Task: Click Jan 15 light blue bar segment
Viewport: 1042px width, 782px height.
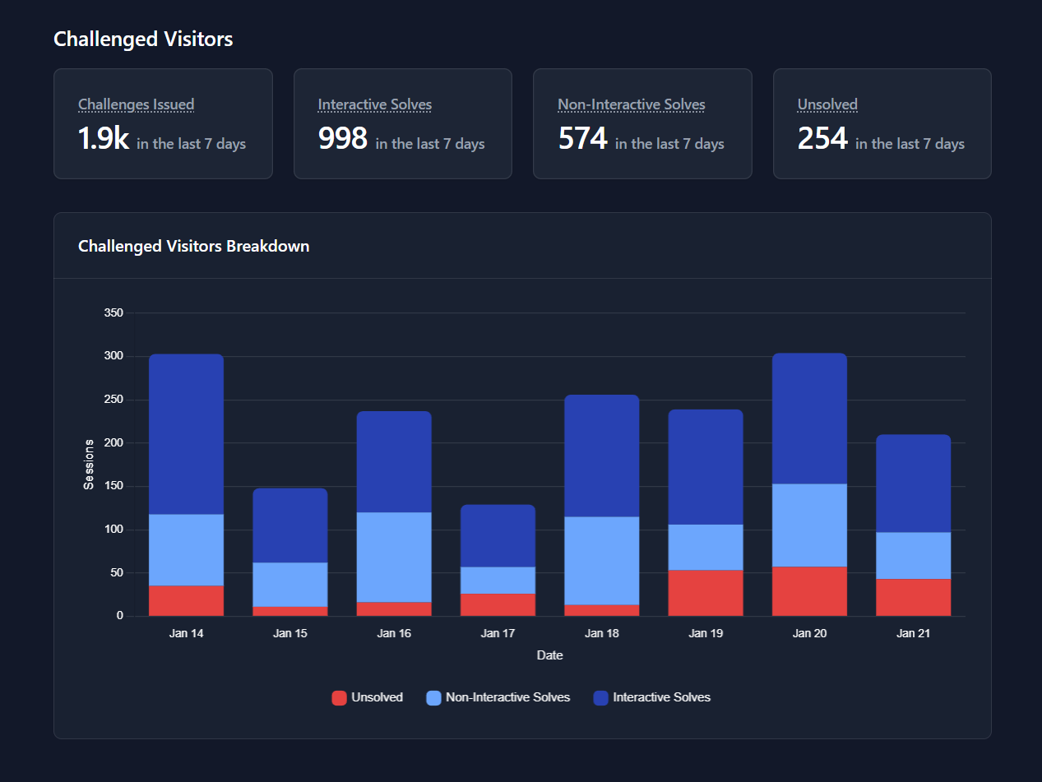Action: tap(289, 584)
